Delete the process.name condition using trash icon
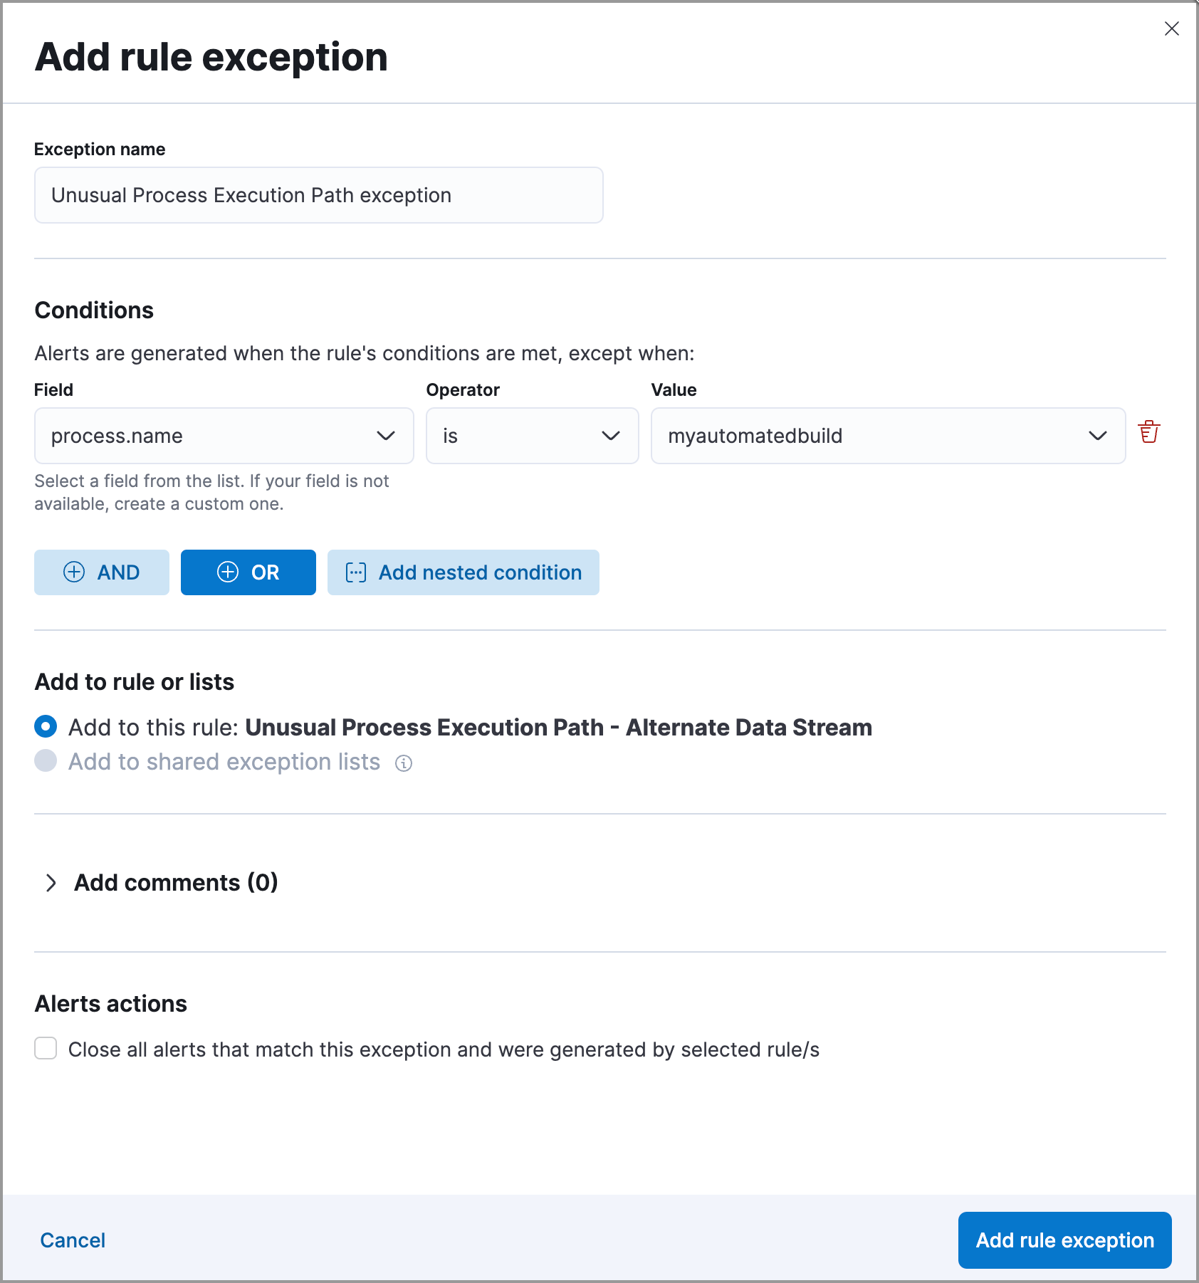The width and height of the screenshot is (1199, 1283). (x=1150, y=432)
